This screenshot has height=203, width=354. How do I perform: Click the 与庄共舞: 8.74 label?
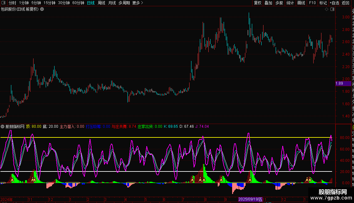click(x=124, y=126)
